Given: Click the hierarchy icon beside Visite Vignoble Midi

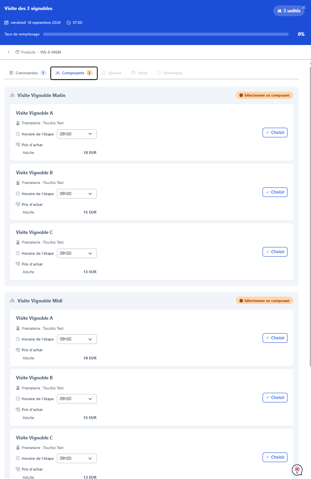Looking at the screenshot, I should [x=12, y=301].
